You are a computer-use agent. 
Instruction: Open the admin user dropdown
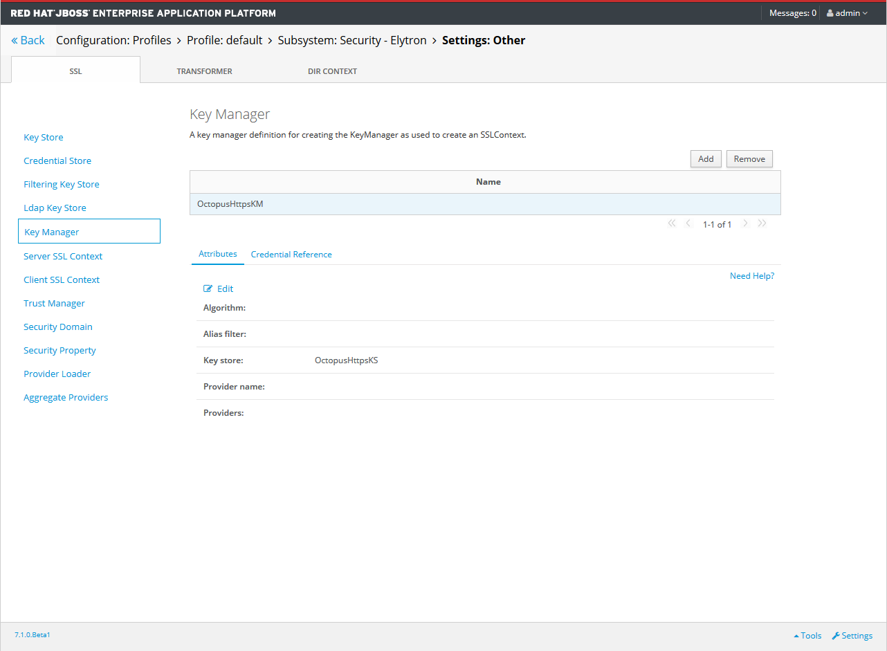click(847, 13)
